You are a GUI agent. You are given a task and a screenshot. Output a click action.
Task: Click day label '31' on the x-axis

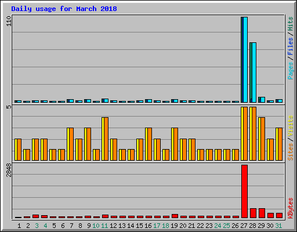point(278,226)
